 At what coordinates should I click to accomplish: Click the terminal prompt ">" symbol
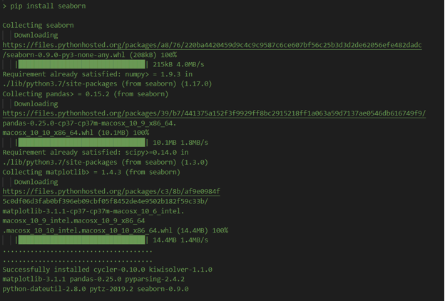[x=5, y=6]
